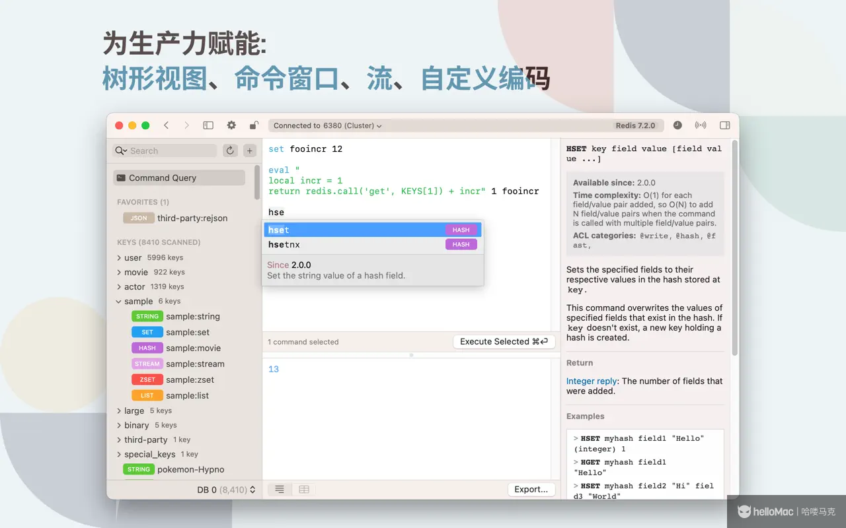Expand the user folder
The height and width of the screenshot is (528, 846).
pos(119,257)
